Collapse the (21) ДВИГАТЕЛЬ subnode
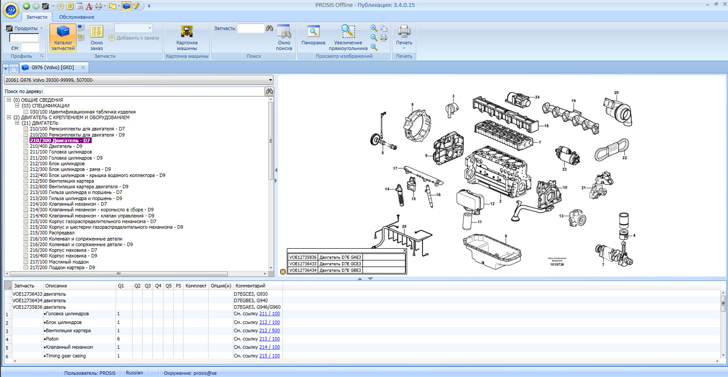728x377 pixels. [17, 123]
